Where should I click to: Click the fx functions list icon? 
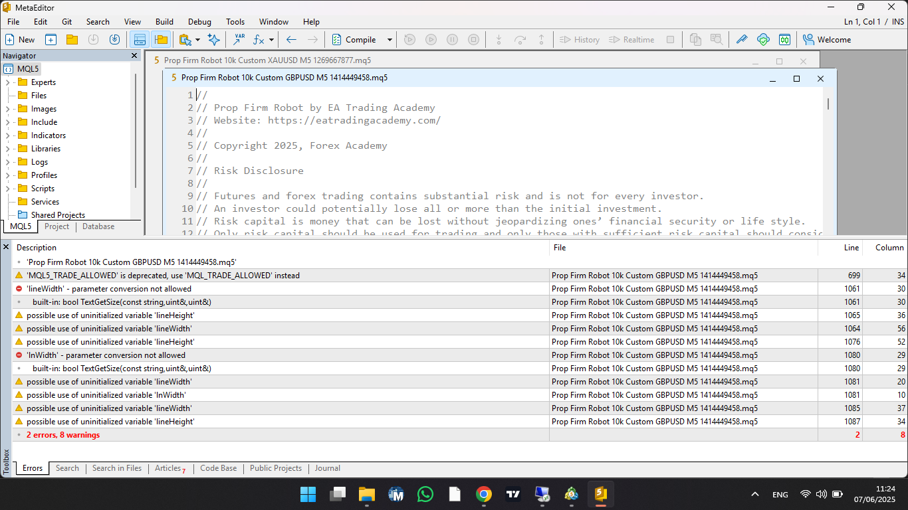(259, 40)
